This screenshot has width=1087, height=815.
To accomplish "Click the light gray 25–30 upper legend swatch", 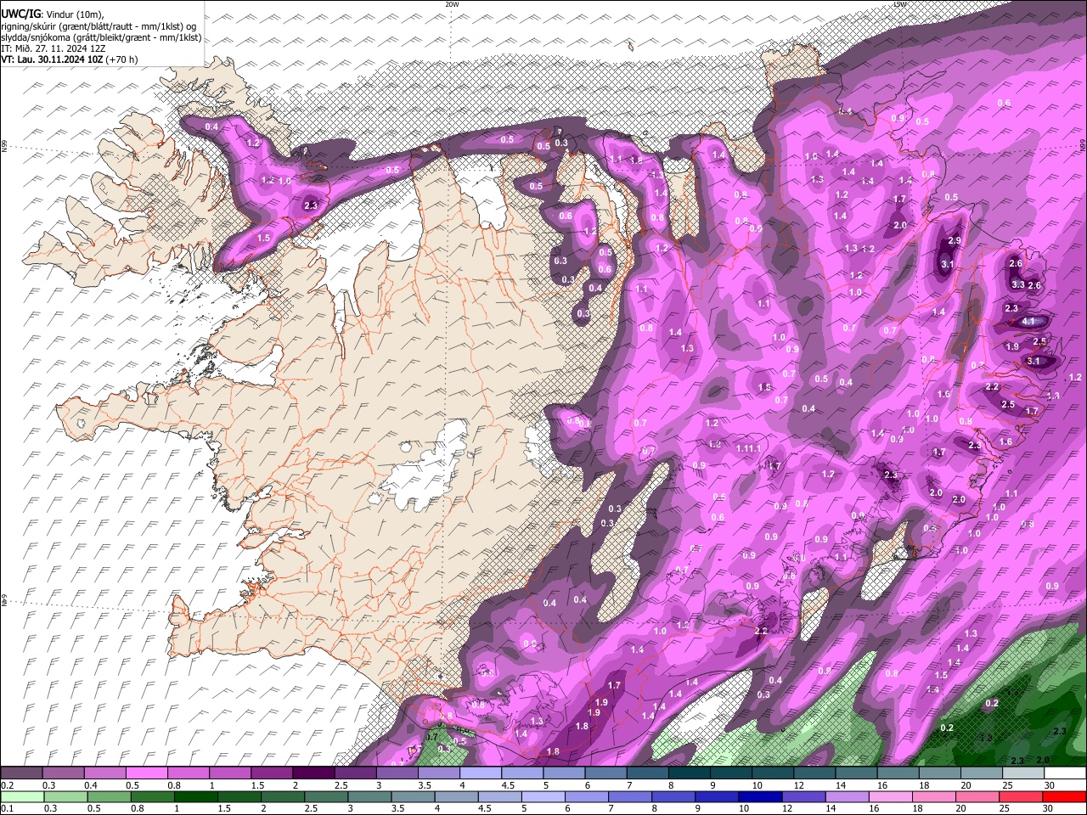I will 1023,773.
